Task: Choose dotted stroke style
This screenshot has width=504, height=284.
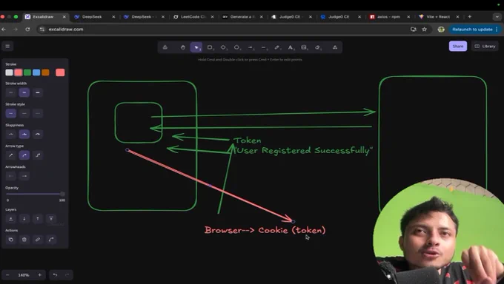Action: point(38,114)
